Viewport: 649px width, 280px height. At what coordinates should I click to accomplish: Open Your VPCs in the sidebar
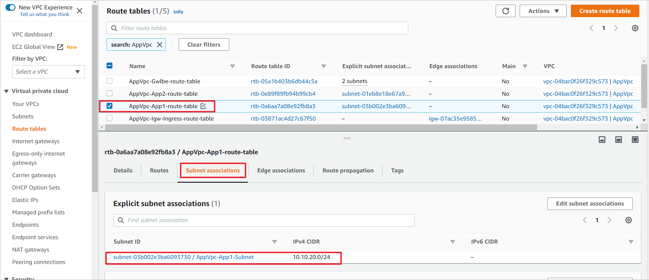(x=25, y=104)
